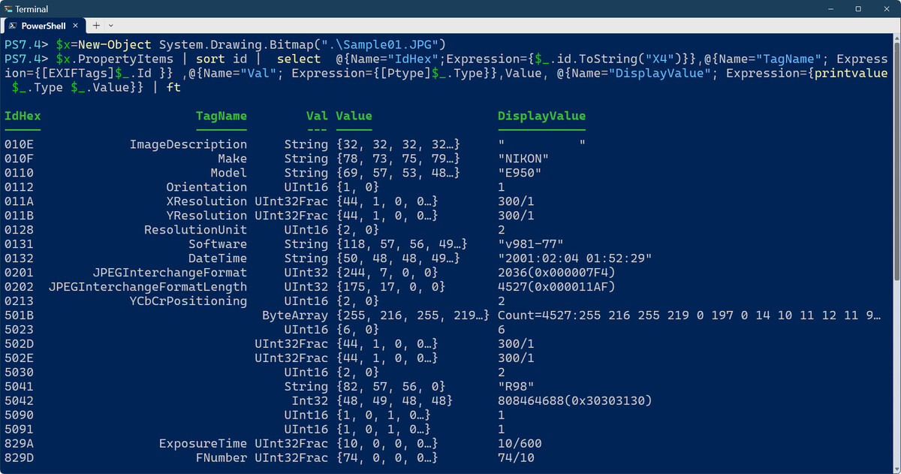Image resolution: width=901 pixels, height=474 pixels.
Task: Click the 5023 IdHex cell
Action: (19, 330)
